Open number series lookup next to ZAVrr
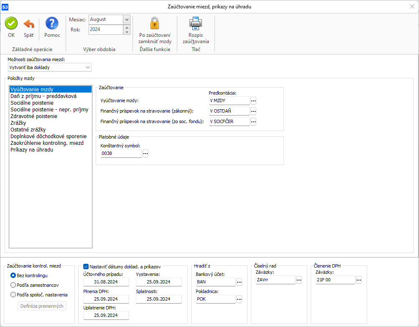The height and width of the screenshot is (327, 419). [299, 280]
